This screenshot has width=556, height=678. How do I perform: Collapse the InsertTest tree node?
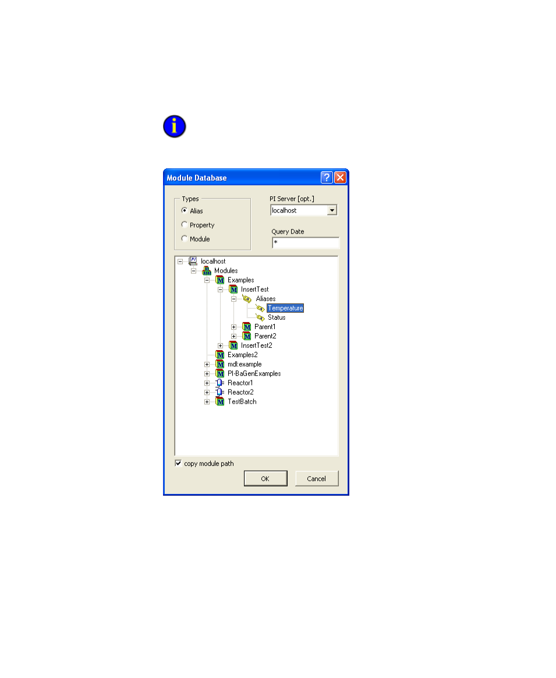tap(221, 289)
